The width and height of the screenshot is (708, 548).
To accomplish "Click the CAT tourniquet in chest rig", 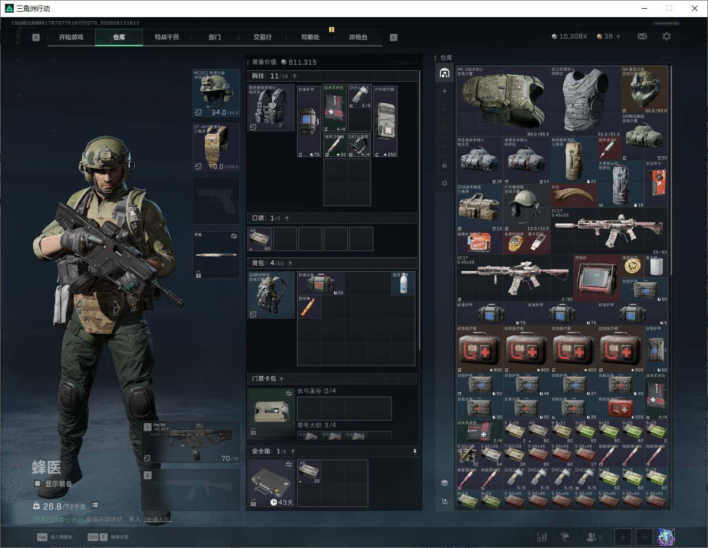I will click(360, 145).
